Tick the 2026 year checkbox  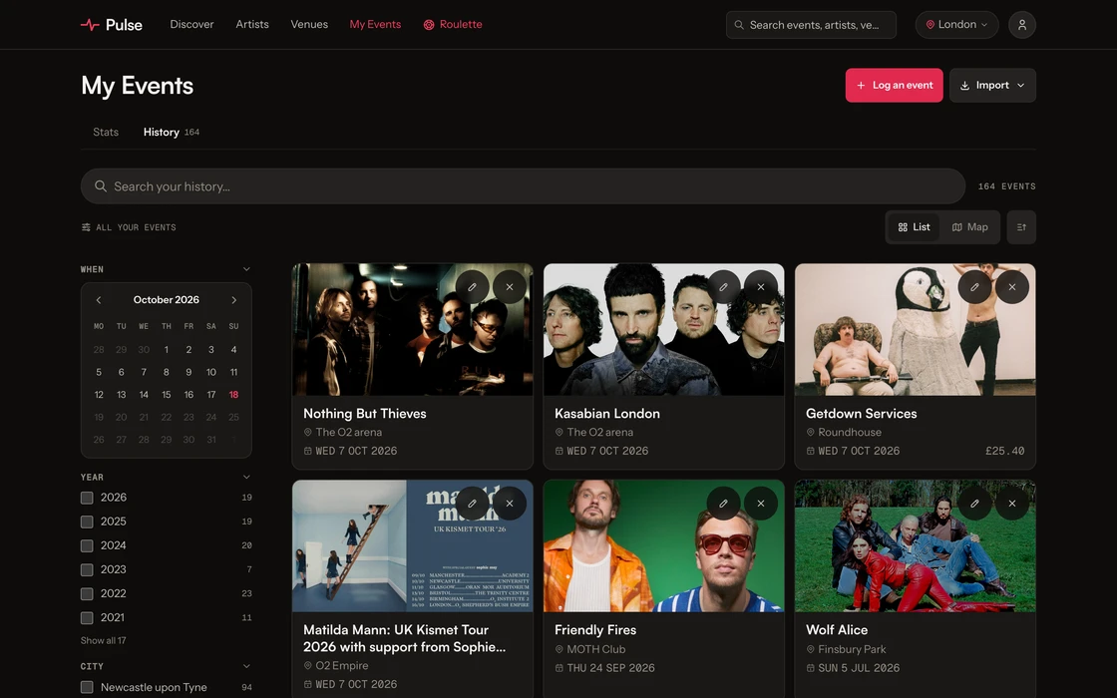pyautogui.click(x=87, y=498)
